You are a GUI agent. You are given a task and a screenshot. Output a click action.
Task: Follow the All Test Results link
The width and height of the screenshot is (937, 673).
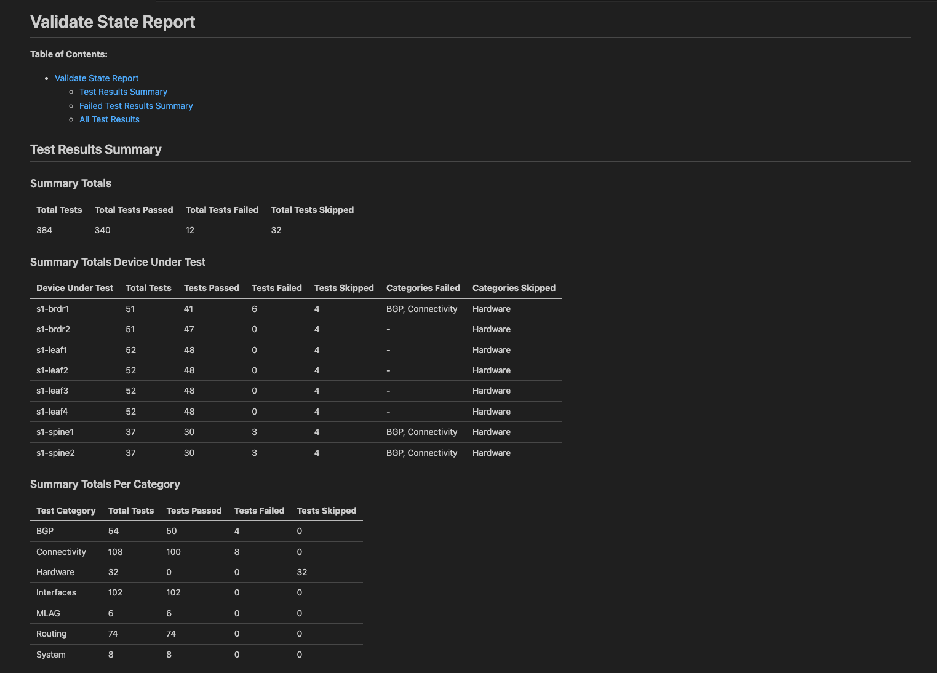coord(110,119)
